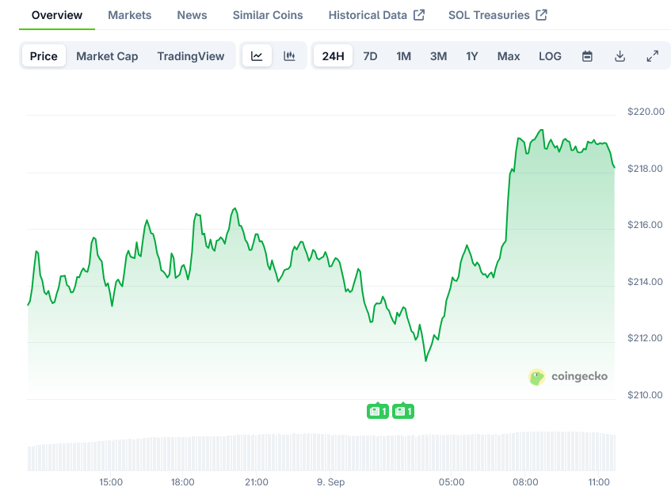The width and height of the screenshot is (671, 502).
Task: Switch chart to TradingView mode
Action: click(190, 56)
